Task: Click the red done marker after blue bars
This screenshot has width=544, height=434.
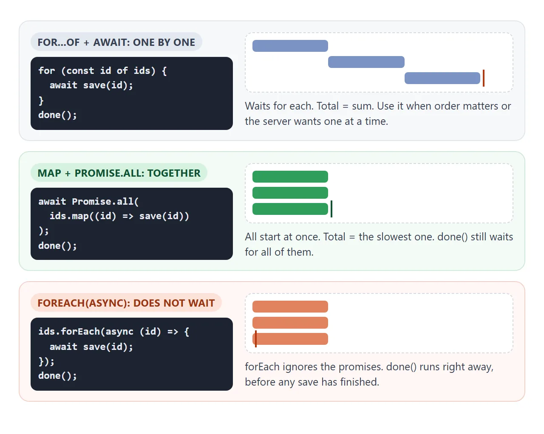Action: [484, 78]
